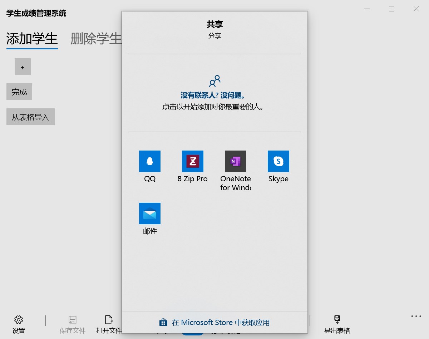Open the three-dots more menu
Viewport: 429px width, 339px height.
pos(416,316)
